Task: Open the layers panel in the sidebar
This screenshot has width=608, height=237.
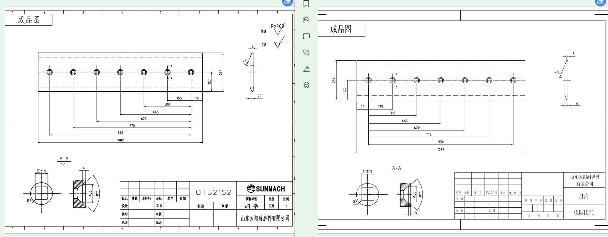Action: pyautogui.click(x=306, y=85)
